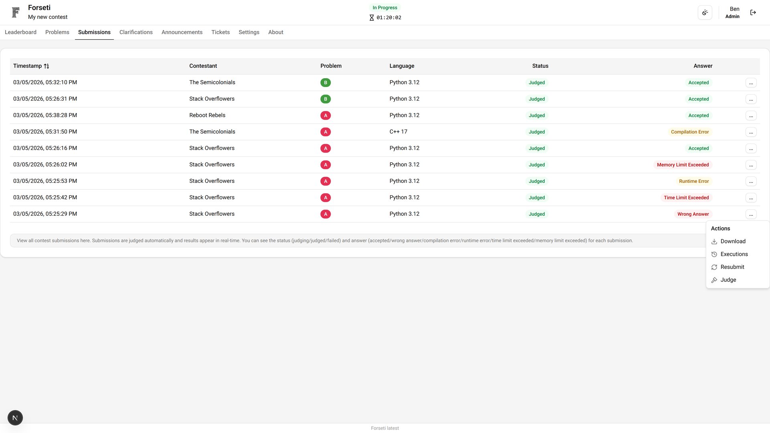Click the refresh icon next to Resubmit
Viewport: 770px width, 433px height.
(714, 267)
